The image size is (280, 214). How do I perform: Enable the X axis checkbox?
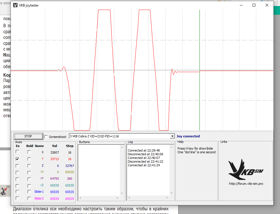point(17,152)
